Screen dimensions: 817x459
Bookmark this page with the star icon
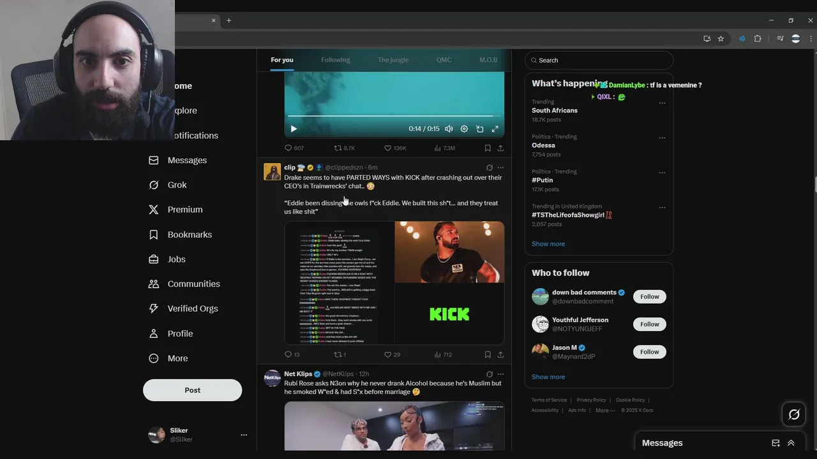pos(721,39)
